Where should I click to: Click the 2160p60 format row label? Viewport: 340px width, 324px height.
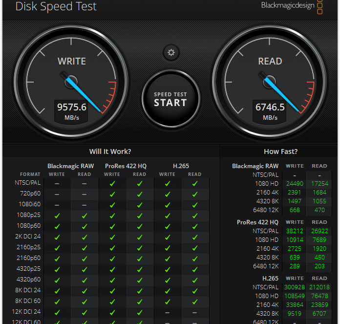[29, 258]
